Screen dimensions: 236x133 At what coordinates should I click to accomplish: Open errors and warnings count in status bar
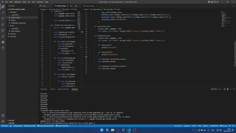tap(5, 126)
